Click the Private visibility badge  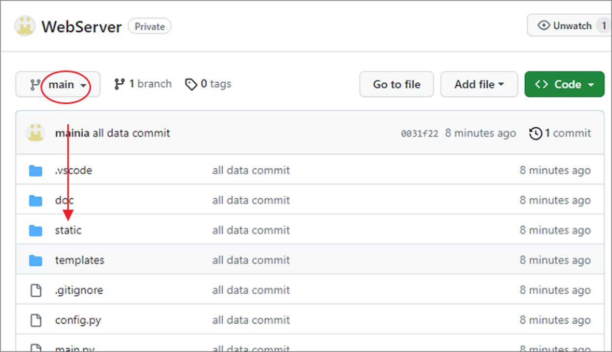150,26
